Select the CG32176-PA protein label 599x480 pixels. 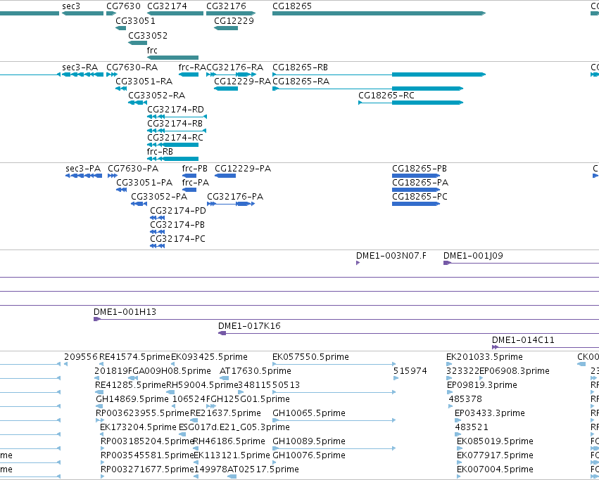[235, 197]
